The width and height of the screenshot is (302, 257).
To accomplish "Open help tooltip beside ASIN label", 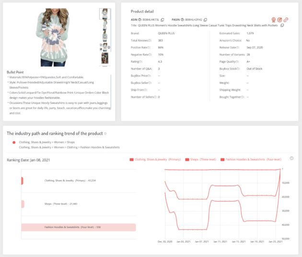I will (140, 20).
